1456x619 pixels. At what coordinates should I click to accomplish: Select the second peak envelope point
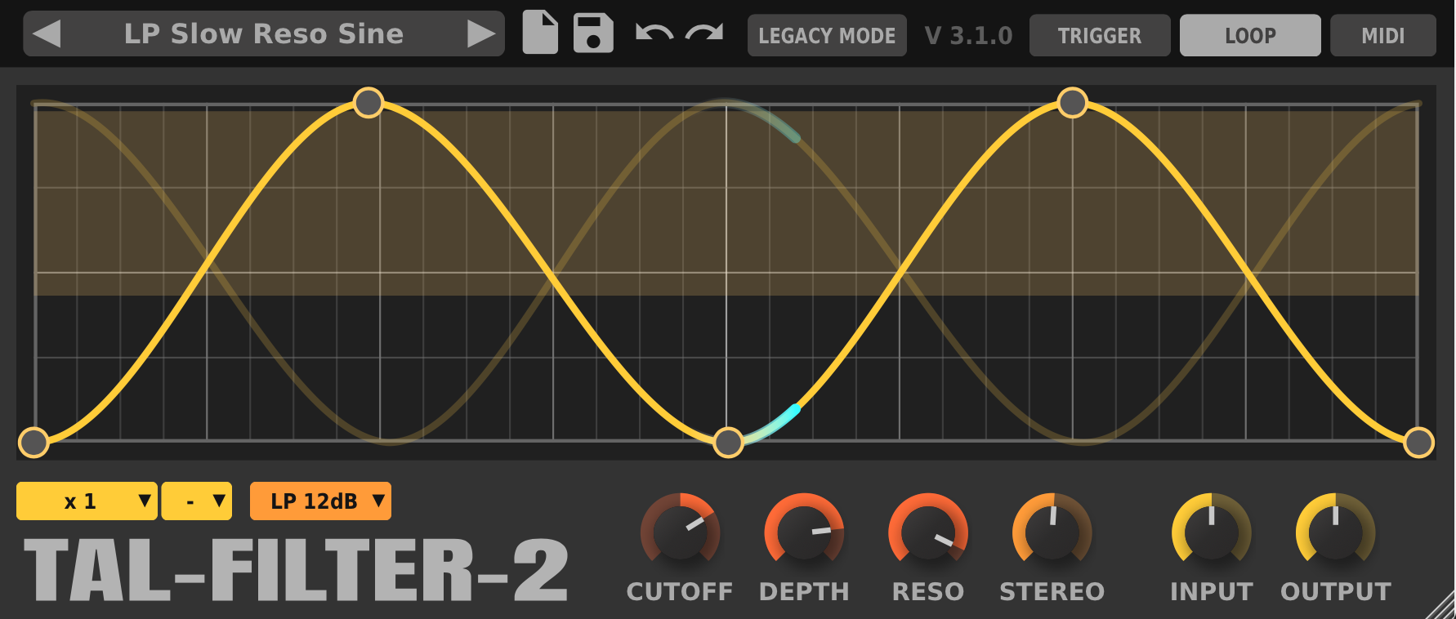click(1072, 103)
